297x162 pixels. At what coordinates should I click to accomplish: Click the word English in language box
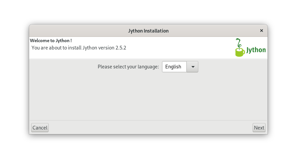pos(173,67)
